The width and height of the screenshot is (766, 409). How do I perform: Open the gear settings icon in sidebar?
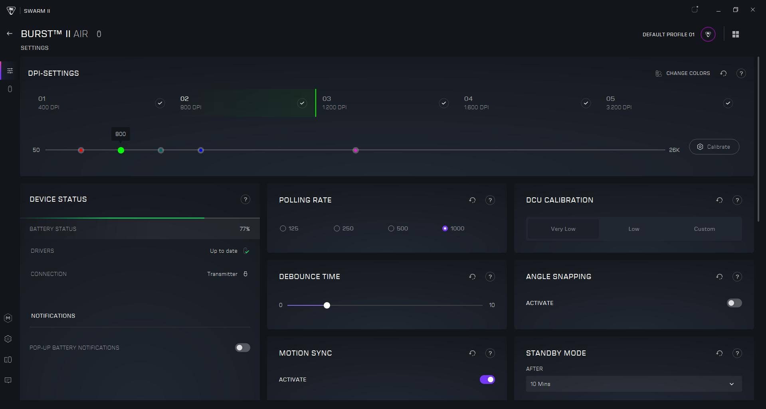pos(8,339)
